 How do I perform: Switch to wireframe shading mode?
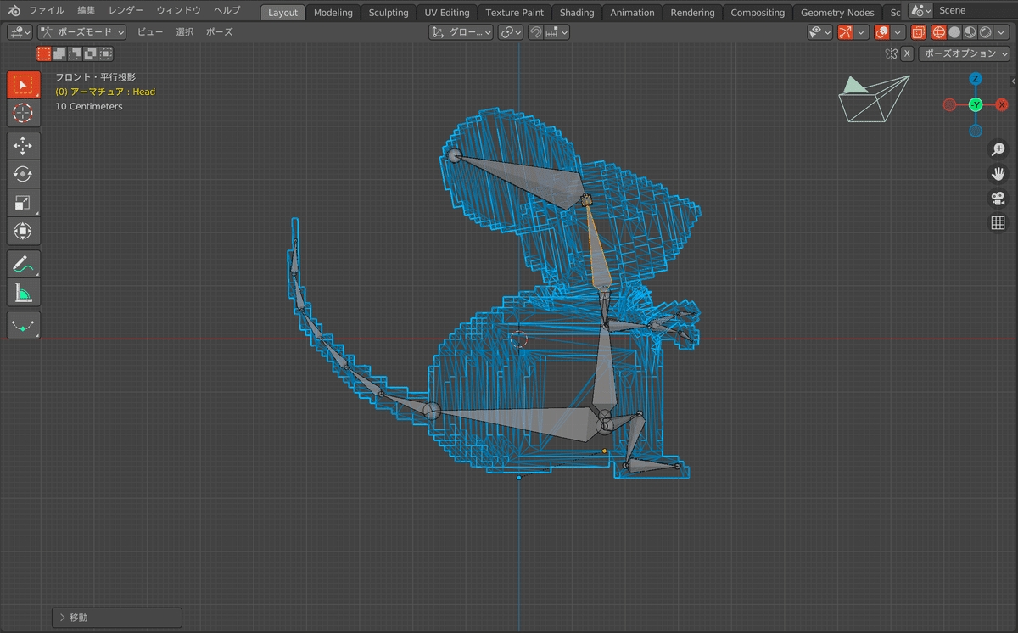coord(939,32)
